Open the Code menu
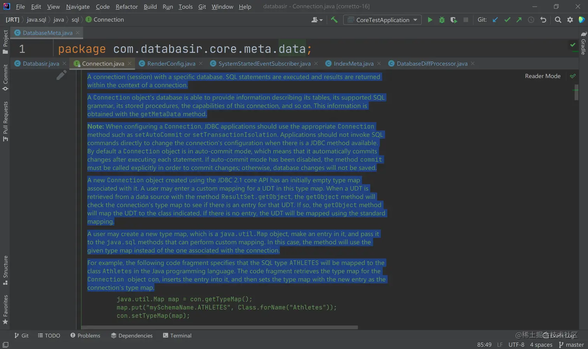Screen dimensions: 588x349 [x=103, y=7]
